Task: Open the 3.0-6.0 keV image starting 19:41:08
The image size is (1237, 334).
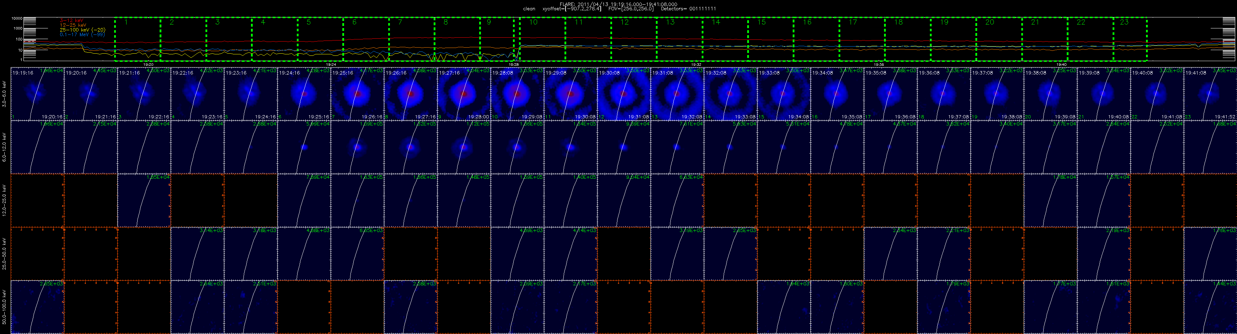Action: 1210,93
